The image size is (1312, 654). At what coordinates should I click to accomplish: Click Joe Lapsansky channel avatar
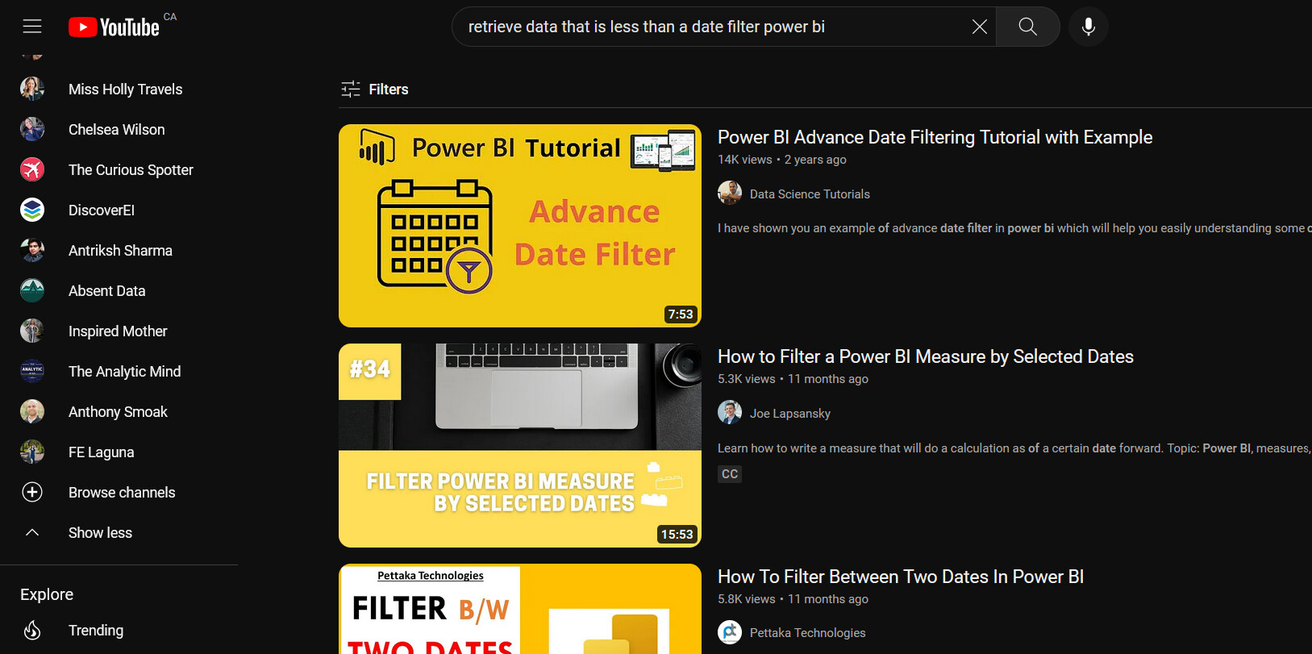pos(730,413)
